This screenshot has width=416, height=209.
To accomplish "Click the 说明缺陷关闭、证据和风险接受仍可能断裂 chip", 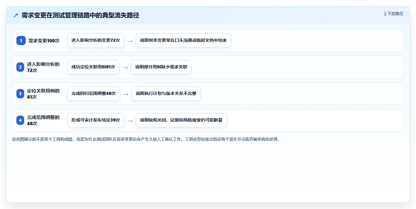I will 181,120.
